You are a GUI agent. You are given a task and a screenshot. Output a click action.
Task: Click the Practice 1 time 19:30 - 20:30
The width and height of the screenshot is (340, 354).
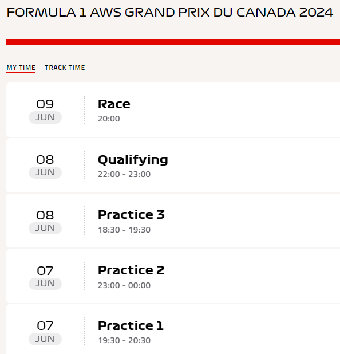pos(124,340)
